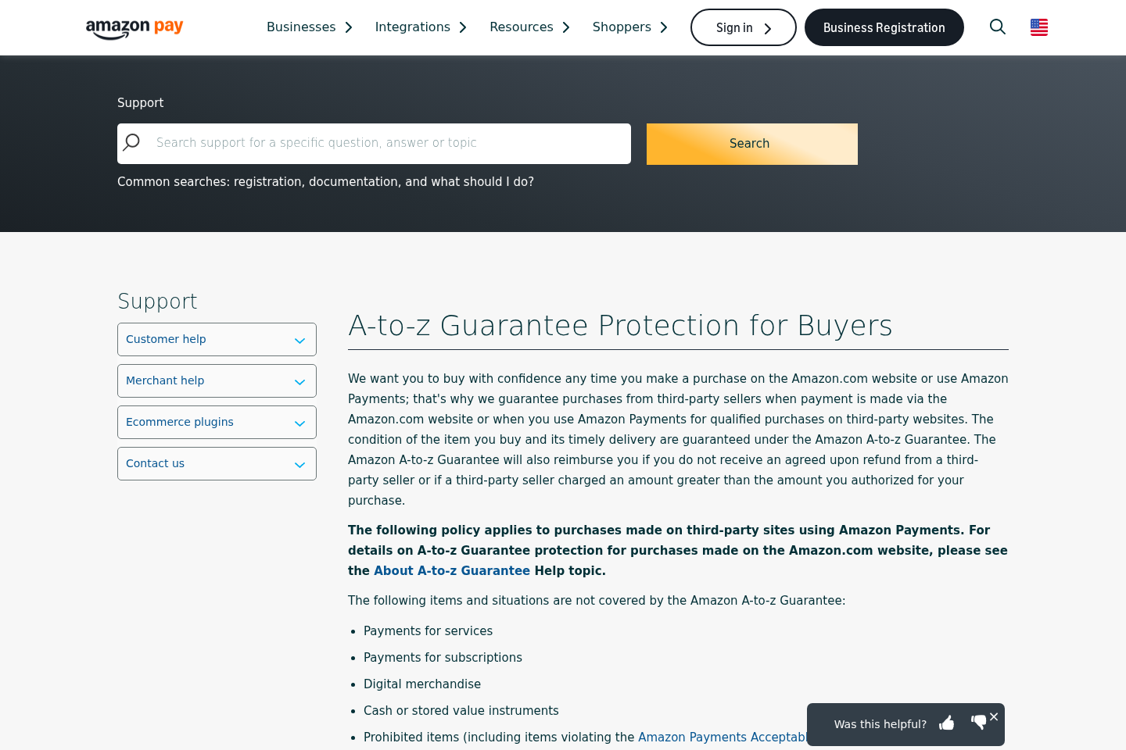This screenshot has width=1126, height=750.
Task: Close the Was this helpful popup
Action: click(994, 716)
